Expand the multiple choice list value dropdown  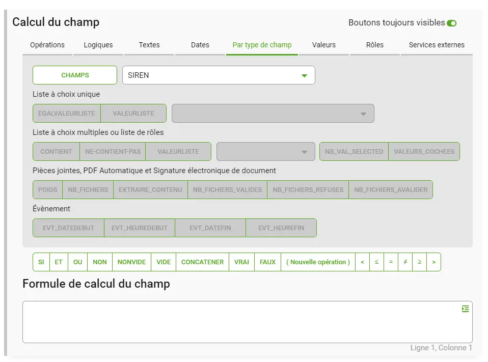point(266,151)
